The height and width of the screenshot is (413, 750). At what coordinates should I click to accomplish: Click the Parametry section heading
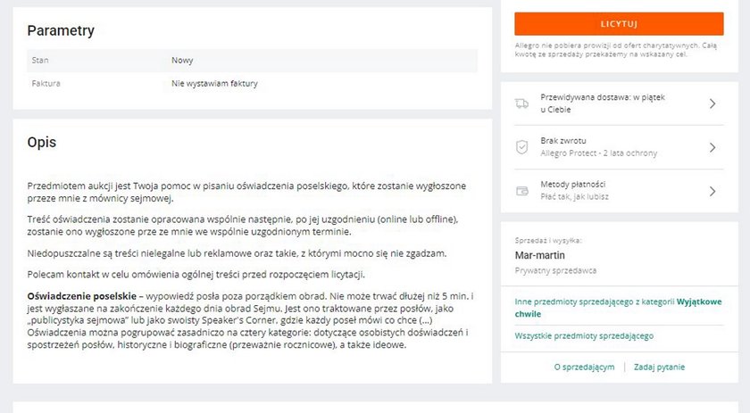coord(61,30)
